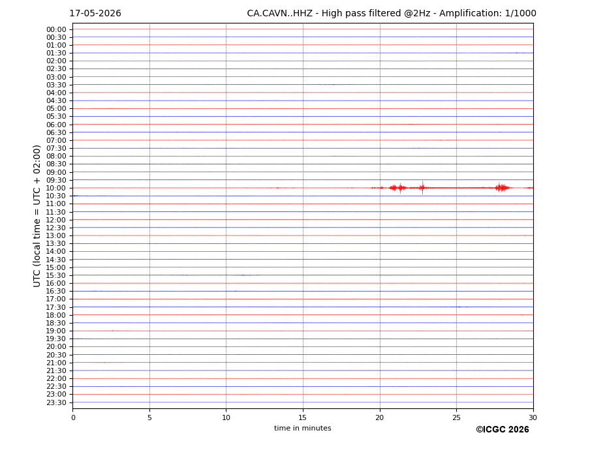This screenshot has width=605, height=454.
Task: Click the CA.CAVN..HHZ station title
Action: click(280, 14)
